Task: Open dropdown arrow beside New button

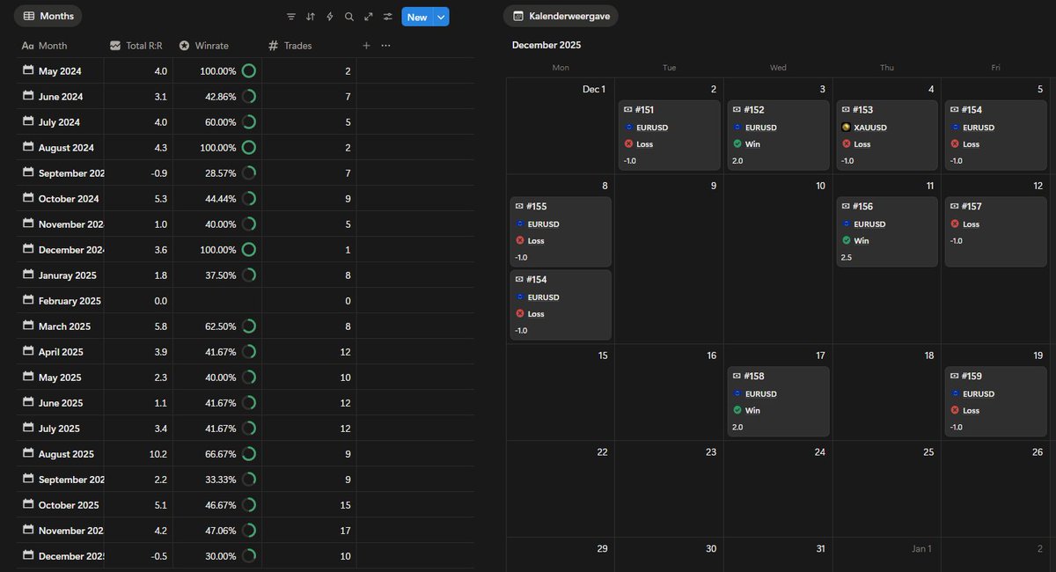Action: click(441, 17)
